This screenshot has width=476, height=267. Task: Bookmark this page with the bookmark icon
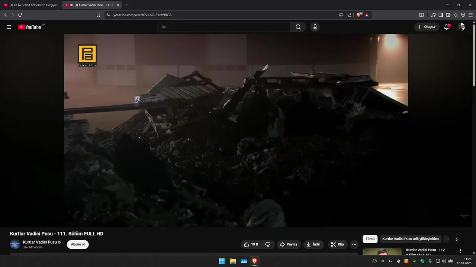[x=98, y=15]
